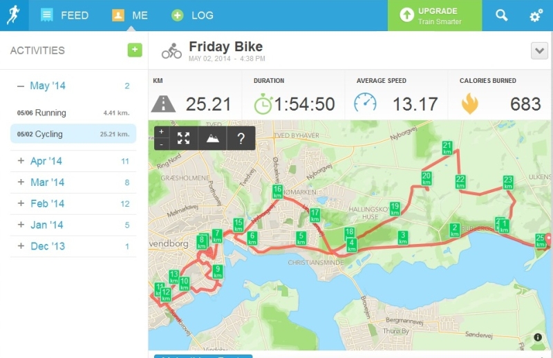
Task: Add new activity with green plus button
Action: tap(135, 50)
